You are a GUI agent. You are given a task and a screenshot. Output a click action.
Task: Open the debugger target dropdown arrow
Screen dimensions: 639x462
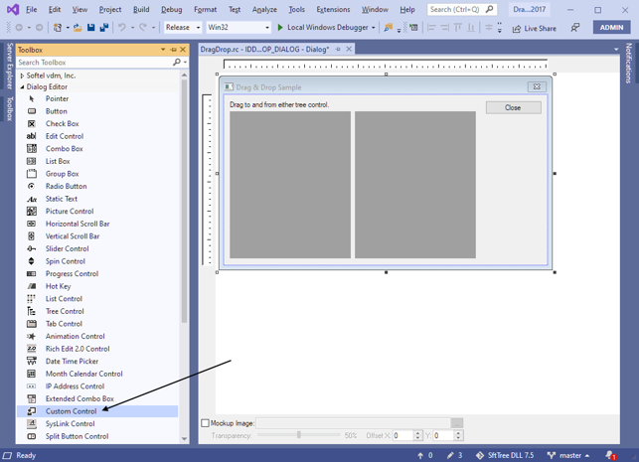(x=374, y=28)
